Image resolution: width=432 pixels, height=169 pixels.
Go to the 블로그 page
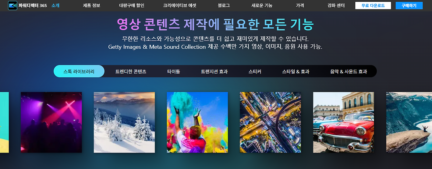pos(224,5)
